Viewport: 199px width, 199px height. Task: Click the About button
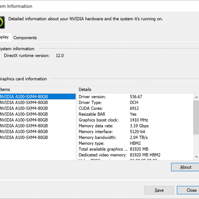[185, 167]
